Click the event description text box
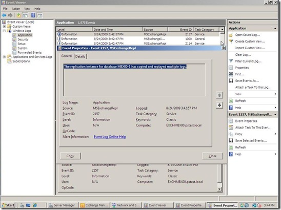This screenshot has width=281, height=210. pos(134,80)
